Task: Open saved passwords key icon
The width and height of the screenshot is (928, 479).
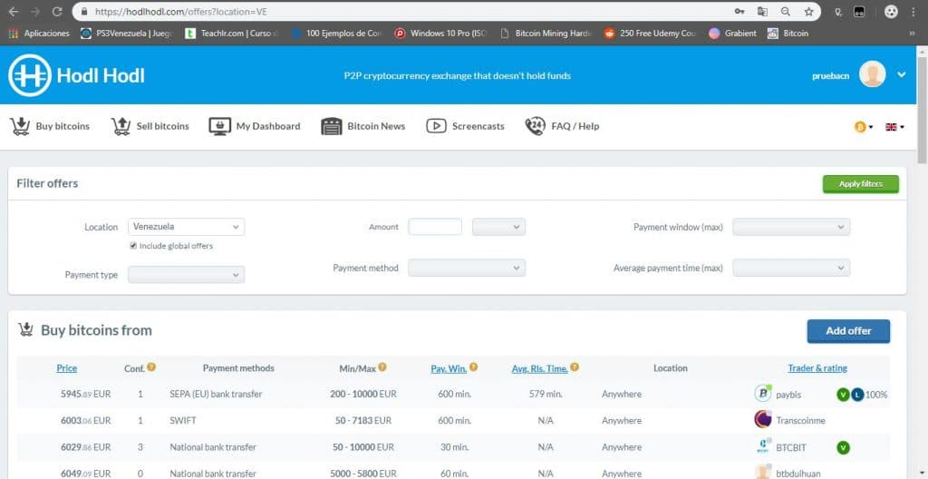Action: pyautogui.click(x=739, y=11)
